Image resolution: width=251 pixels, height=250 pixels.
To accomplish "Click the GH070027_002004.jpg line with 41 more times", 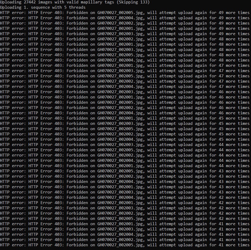I will tap(125, 234).
